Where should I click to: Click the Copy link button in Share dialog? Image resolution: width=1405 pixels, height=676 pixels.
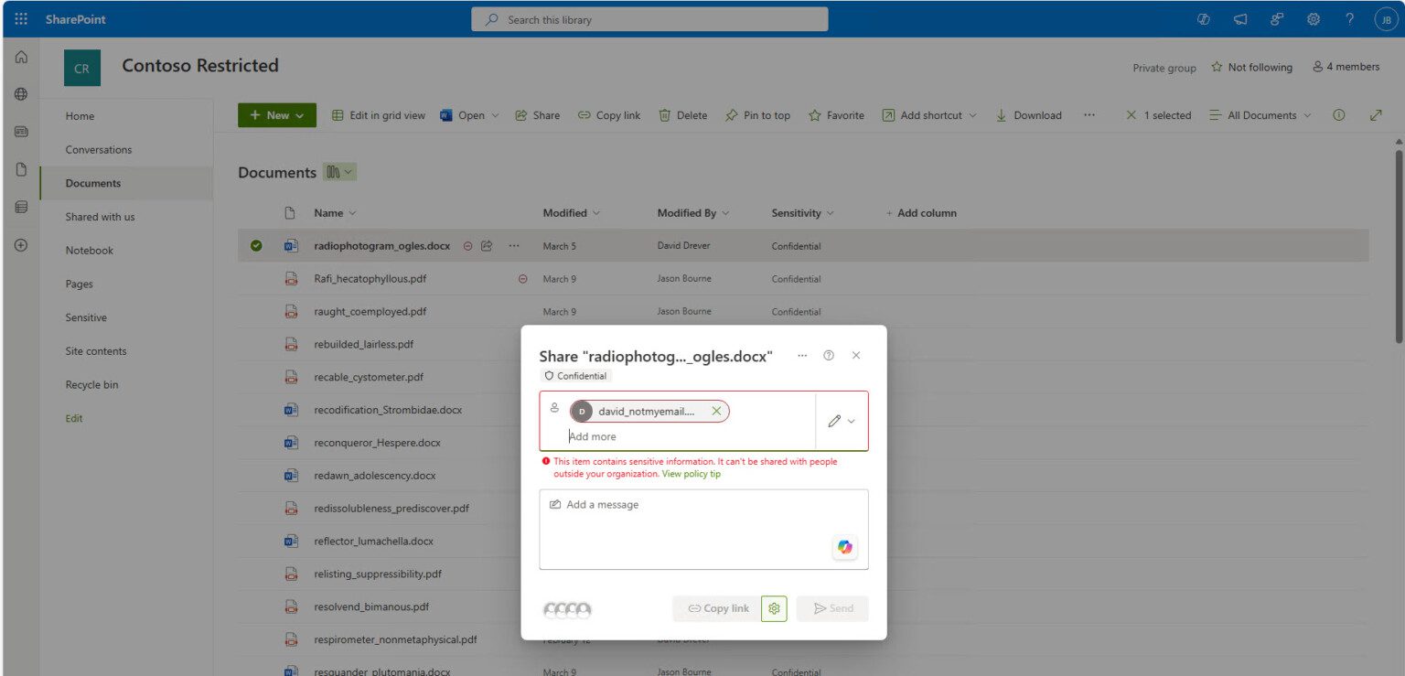pyautogui.click(x=717, y=608)
